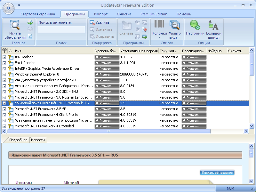
Task: Click the Ask Toolbar status question-mark icon
Action: click(11, 57)
